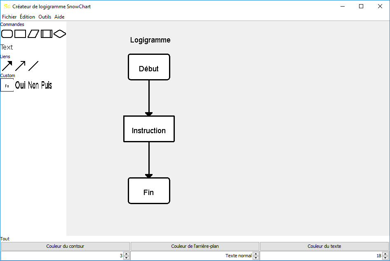Select the plain rectangle shape tool

coord(20,34)
